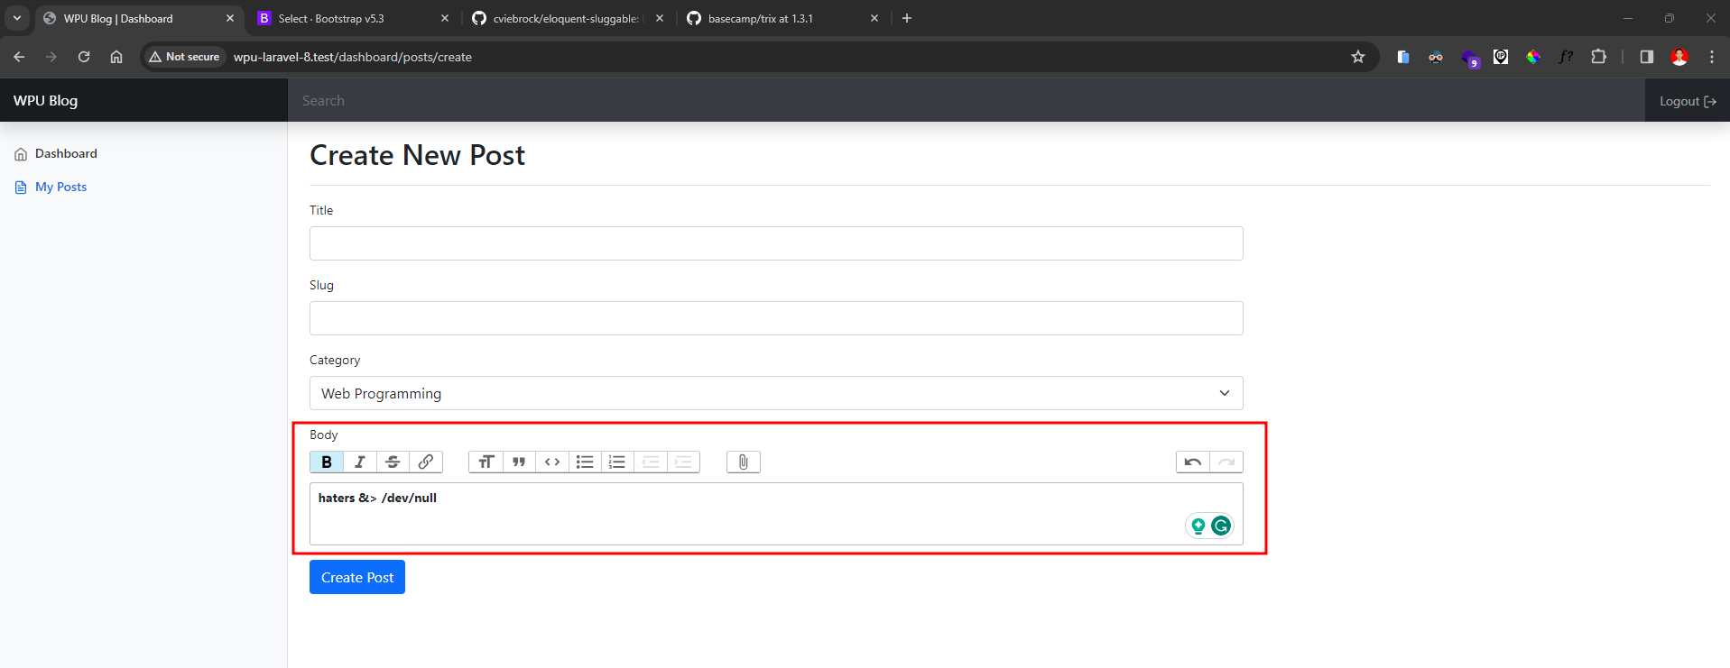This screenshot has width=1730, height=668.
Task: Click the insert link icon
Action: [426, 462]
